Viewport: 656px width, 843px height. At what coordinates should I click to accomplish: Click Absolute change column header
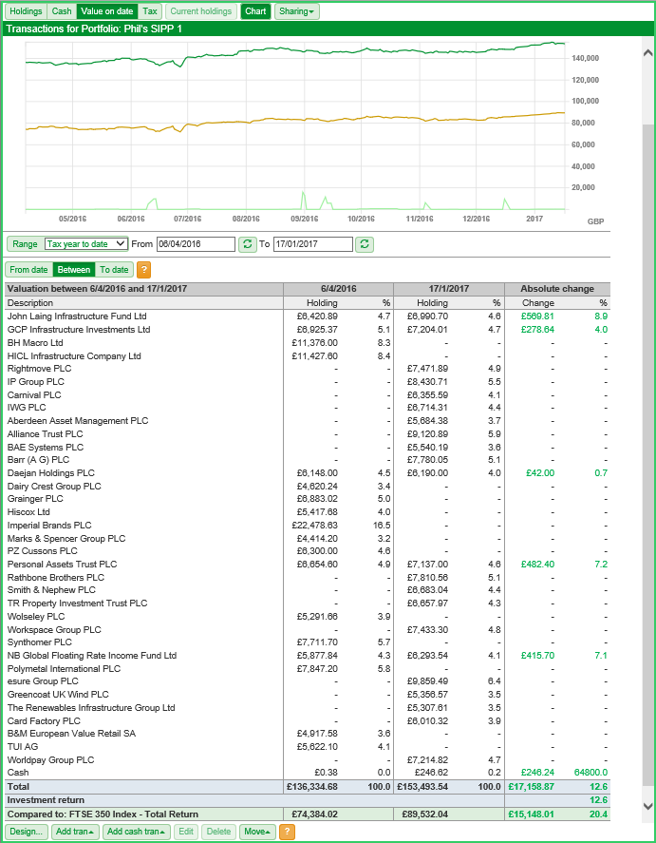tap(557, 289)
